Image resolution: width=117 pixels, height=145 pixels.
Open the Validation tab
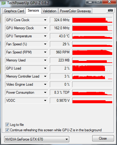50,11
